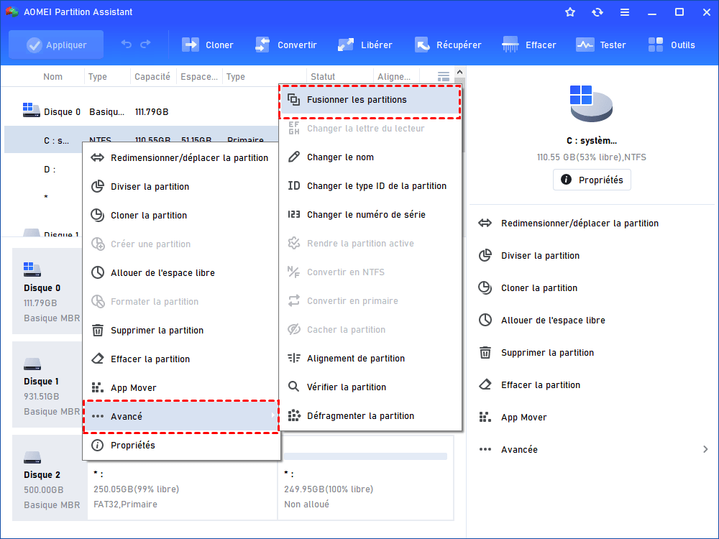Choose Supprimer la partition in context menu
Viewport: 719px width, 539px height.
click(x=180, y=331)
